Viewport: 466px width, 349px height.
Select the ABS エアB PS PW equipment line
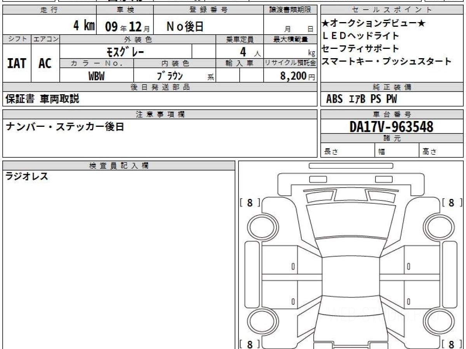[362, 99]
